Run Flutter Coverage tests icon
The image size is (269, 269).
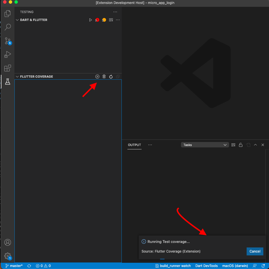pyautogui.click(x=97, y=77)
